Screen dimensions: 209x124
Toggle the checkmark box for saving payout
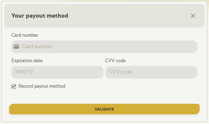pyautogui.click(x=14, y=86)
